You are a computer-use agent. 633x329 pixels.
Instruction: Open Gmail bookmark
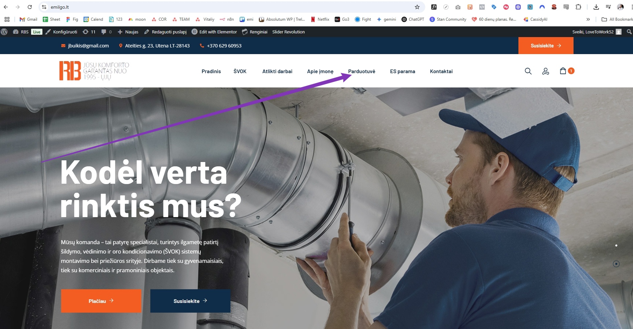28,19
